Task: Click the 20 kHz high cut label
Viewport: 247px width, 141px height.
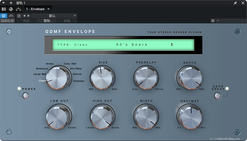Action: [x=115, y=128]
